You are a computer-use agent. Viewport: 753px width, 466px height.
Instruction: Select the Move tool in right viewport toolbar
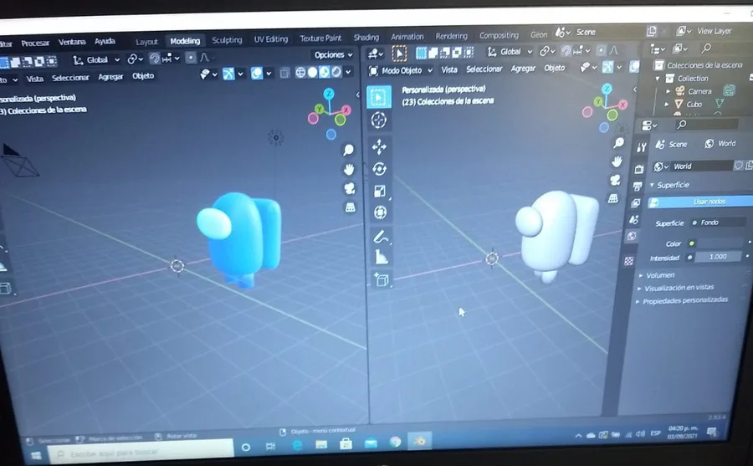pos(379,147)
